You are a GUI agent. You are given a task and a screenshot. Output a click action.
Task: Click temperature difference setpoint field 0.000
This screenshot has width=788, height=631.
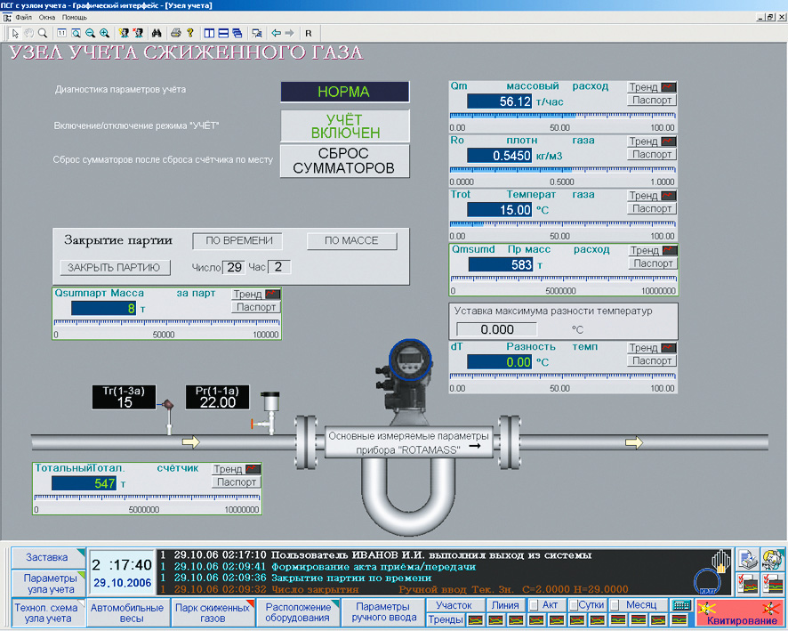[496, 330]
